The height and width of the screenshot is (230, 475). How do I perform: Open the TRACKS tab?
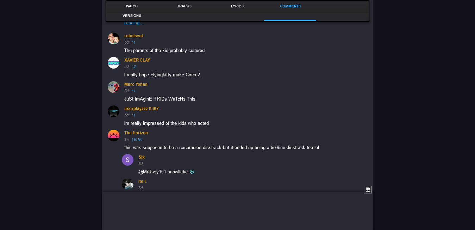[x=185, y=6]
